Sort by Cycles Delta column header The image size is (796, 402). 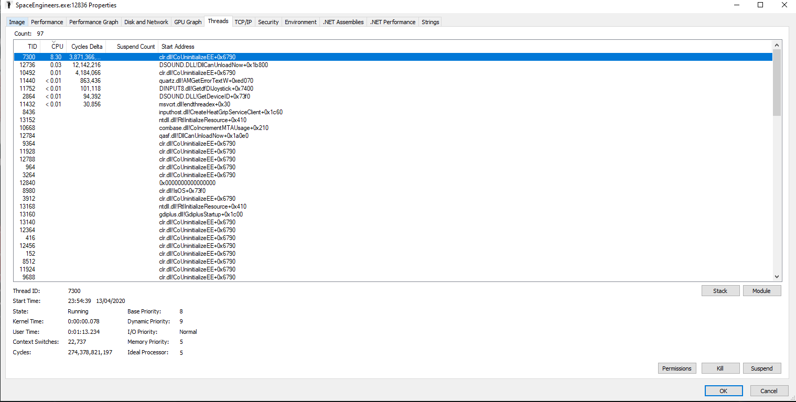click(87, 47)
